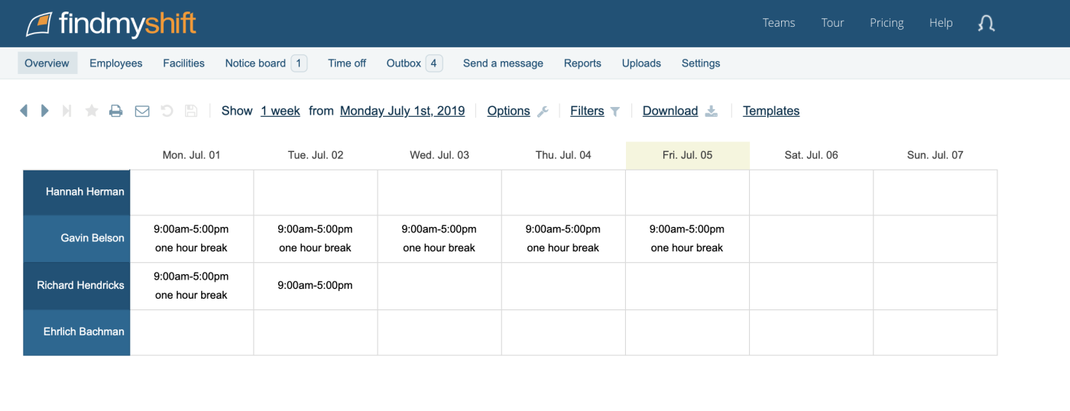Image resolution: width=1070 pixels, height=411 pixels.
Task: Switch to the Employees tab
Action: (116, 63)
